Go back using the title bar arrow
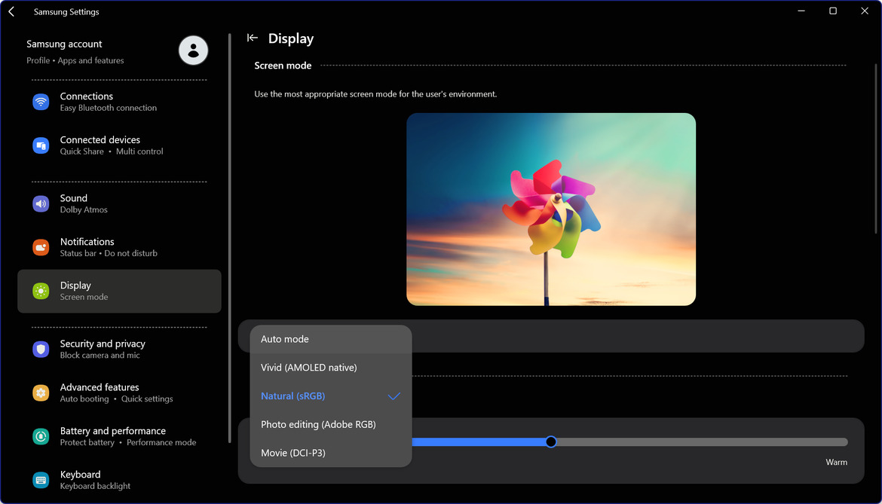Viewport: 882px width, 504px height. click(11, 11)
